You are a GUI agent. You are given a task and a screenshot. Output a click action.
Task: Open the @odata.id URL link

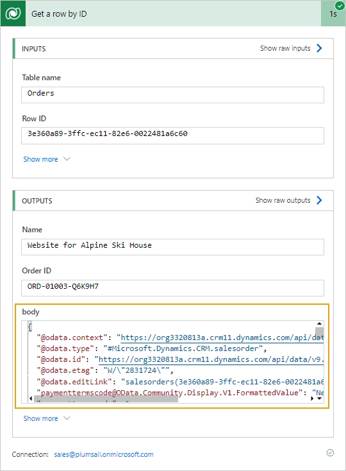tap(211, 359)
